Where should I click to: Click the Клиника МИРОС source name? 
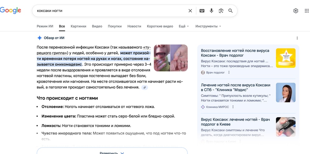tap(218, 107)
